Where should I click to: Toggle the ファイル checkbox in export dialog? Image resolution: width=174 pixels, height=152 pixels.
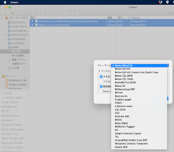tap(101, 81)
